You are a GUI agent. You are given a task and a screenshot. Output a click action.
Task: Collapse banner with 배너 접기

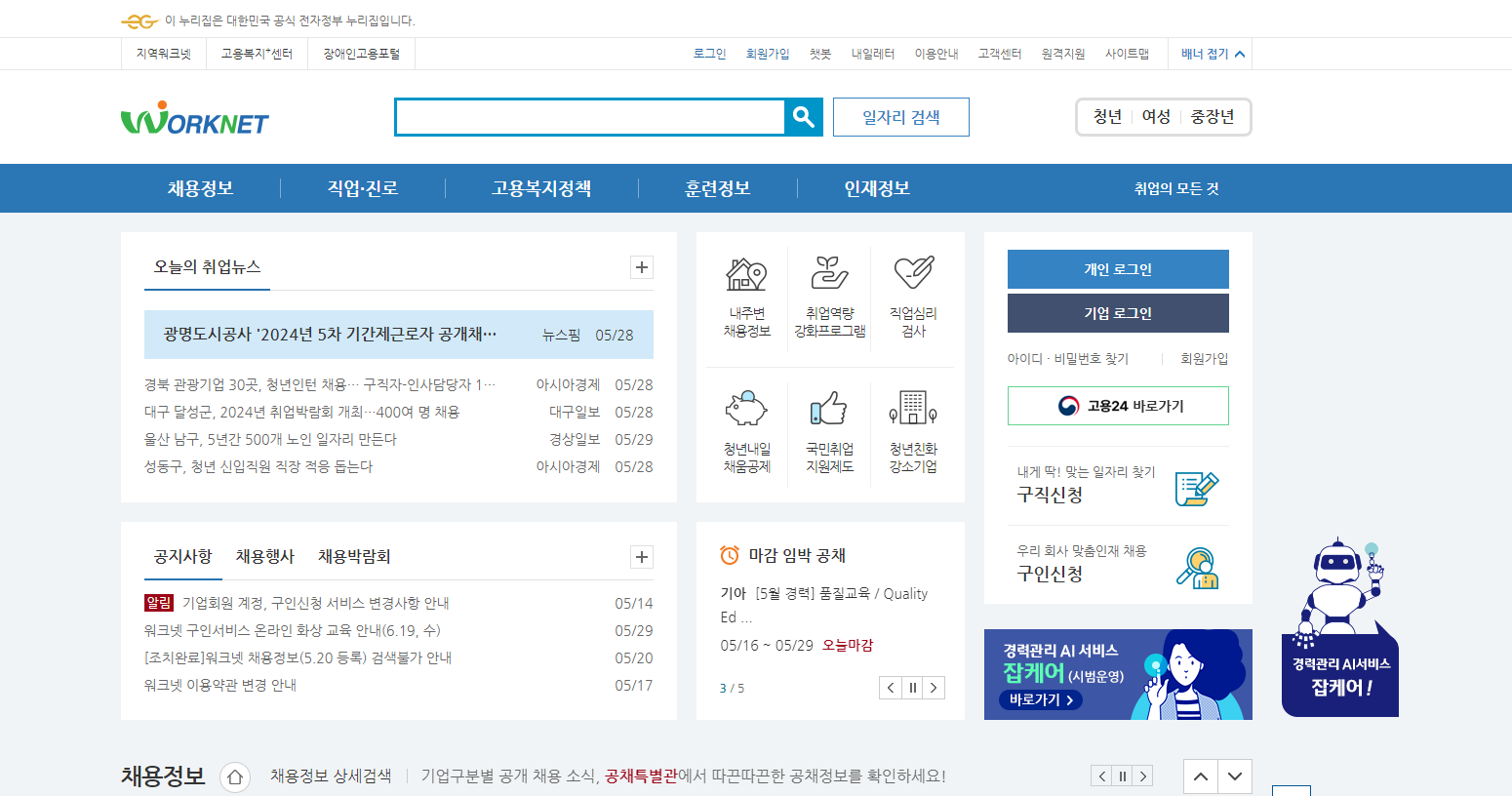pyautogui.click(x=1213, y=54)
